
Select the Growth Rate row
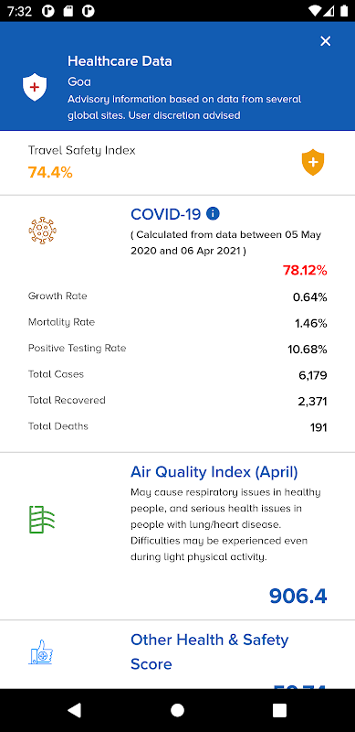point(177,296)
